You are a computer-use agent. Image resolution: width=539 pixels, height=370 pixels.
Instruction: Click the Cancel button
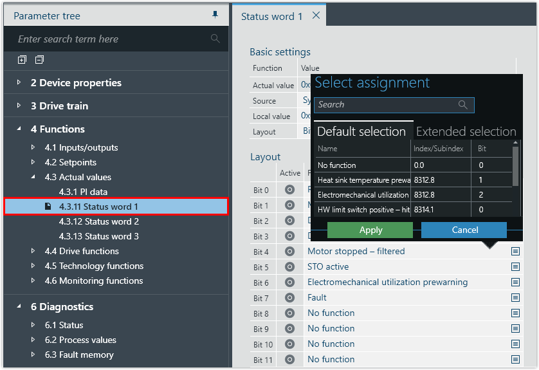(x=464, y=230)
